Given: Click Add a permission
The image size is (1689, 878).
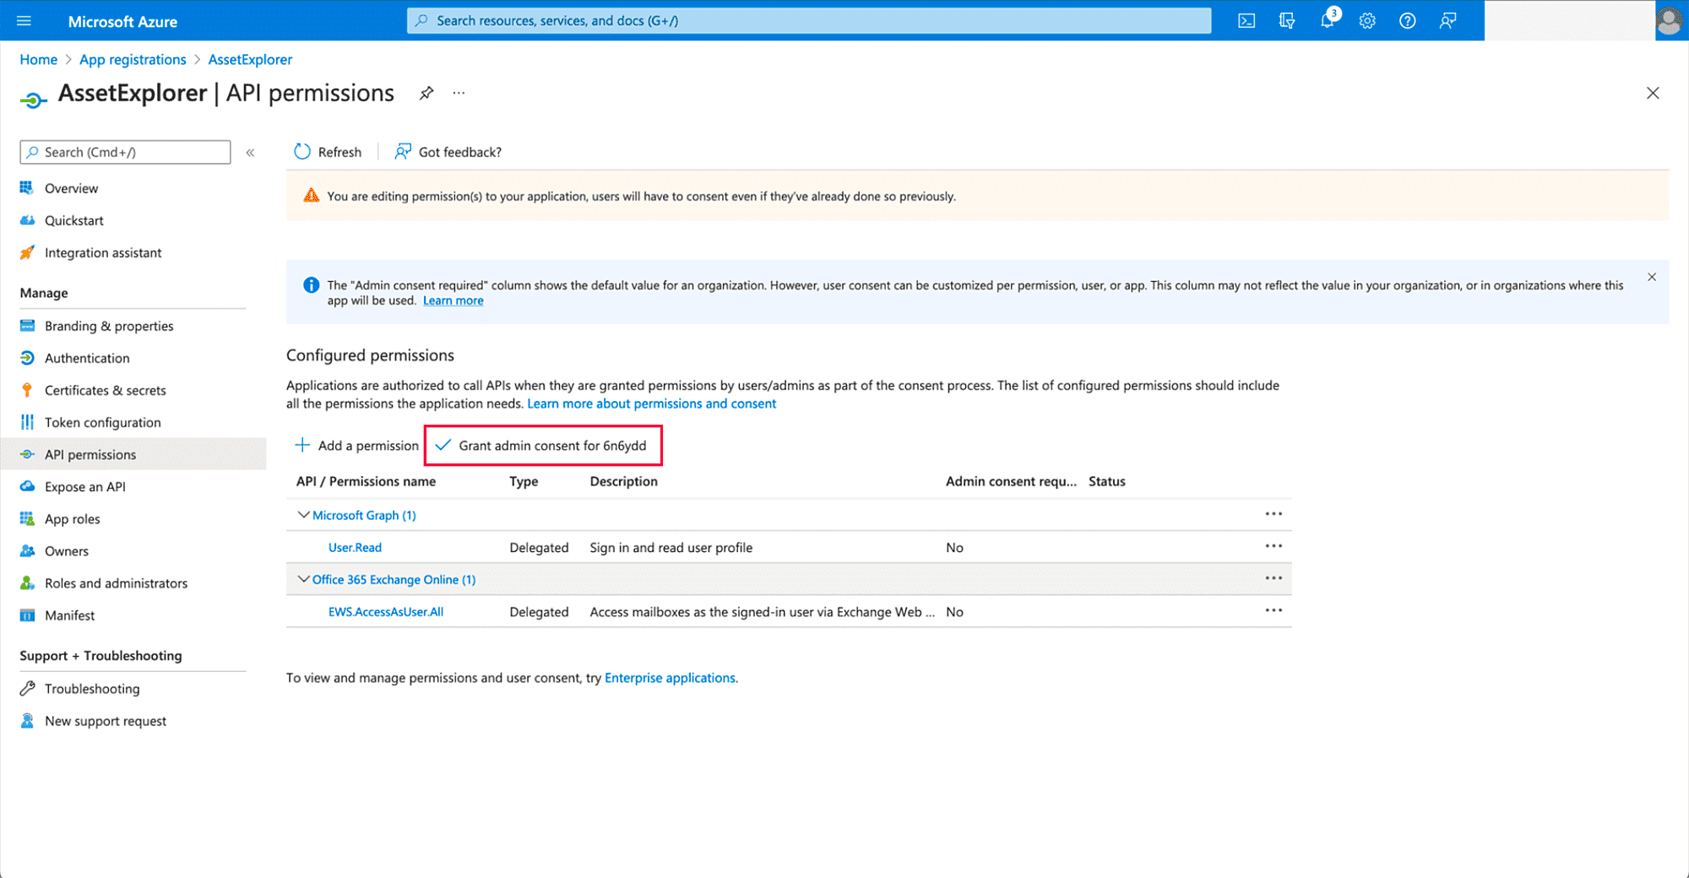Looking at the screenshot, I should point(356,446).
